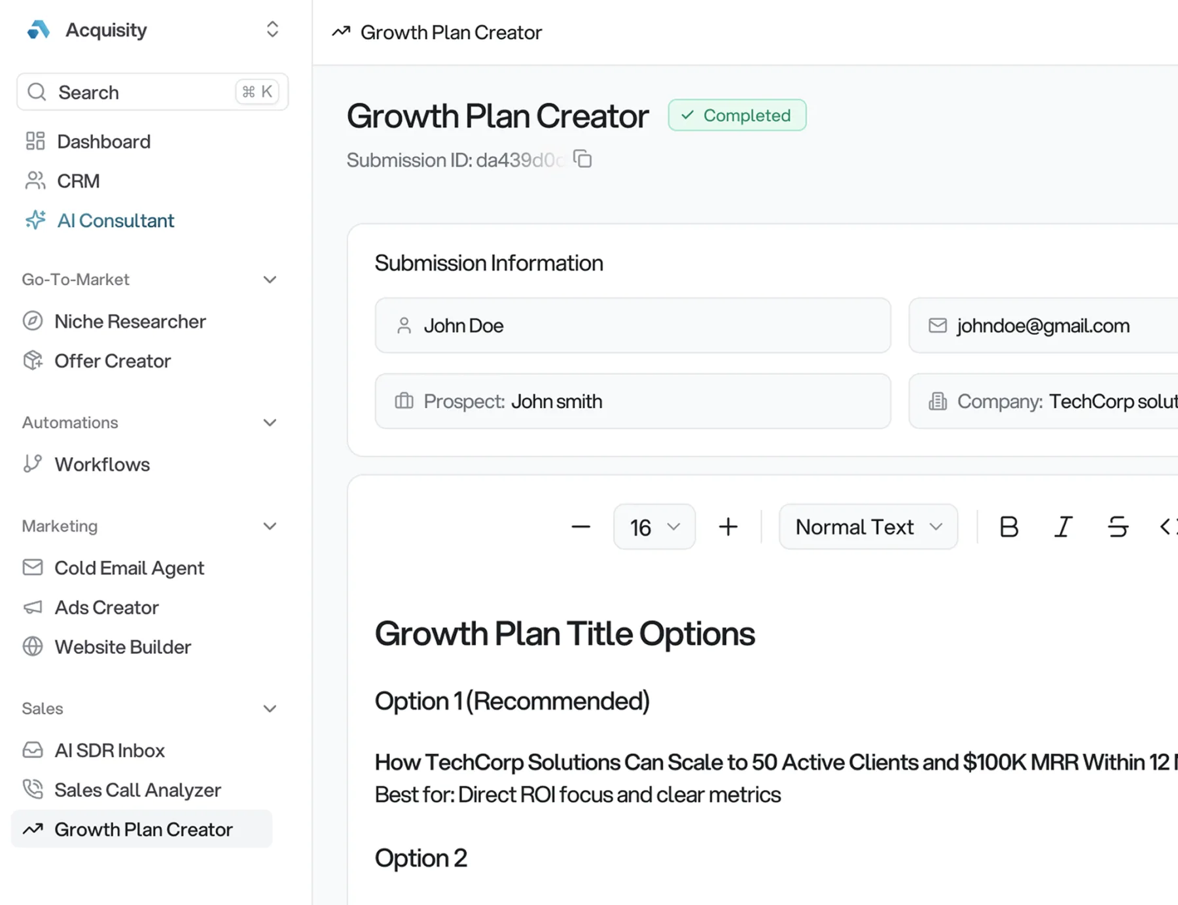Click the Completed status badge

737,115
